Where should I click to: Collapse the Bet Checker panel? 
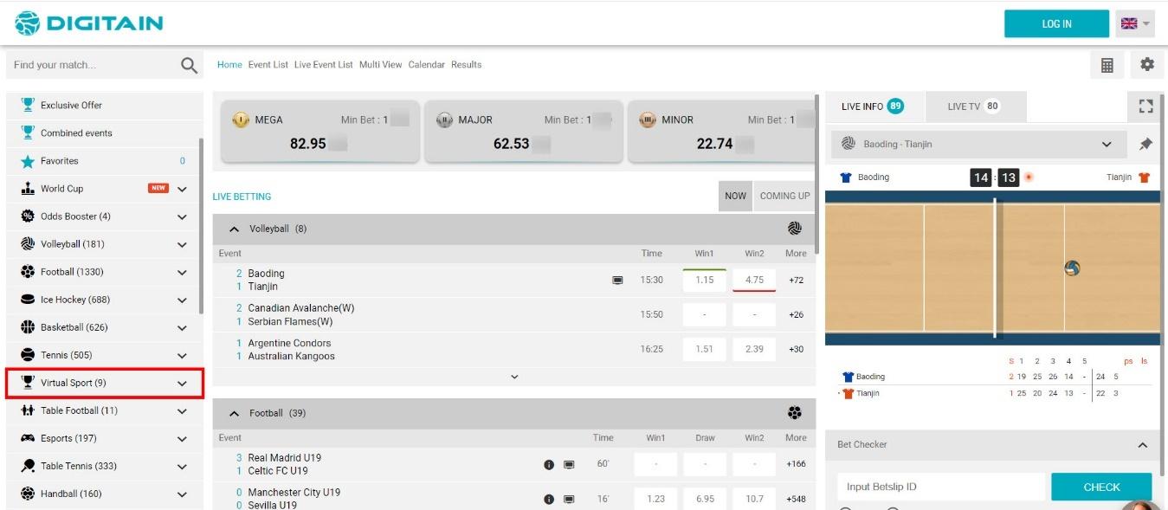coord(1142,445)
